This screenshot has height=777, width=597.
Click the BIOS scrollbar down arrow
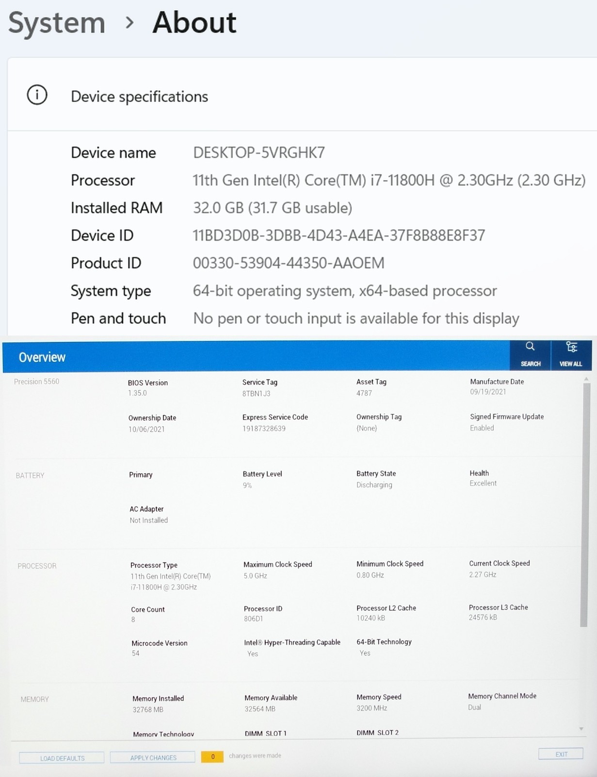[x=581, y=729]
